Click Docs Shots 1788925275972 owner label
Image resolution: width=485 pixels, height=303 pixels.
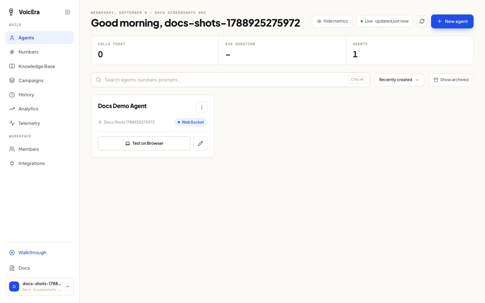point(129,122)
